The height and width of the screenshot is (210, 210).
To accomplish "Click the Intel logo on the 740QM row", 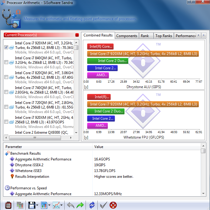I will point(12,92).
